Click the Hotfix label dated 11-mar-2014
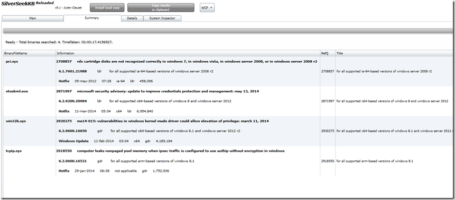This screenshot has height=200, width=455. click(x=64, y=111)
